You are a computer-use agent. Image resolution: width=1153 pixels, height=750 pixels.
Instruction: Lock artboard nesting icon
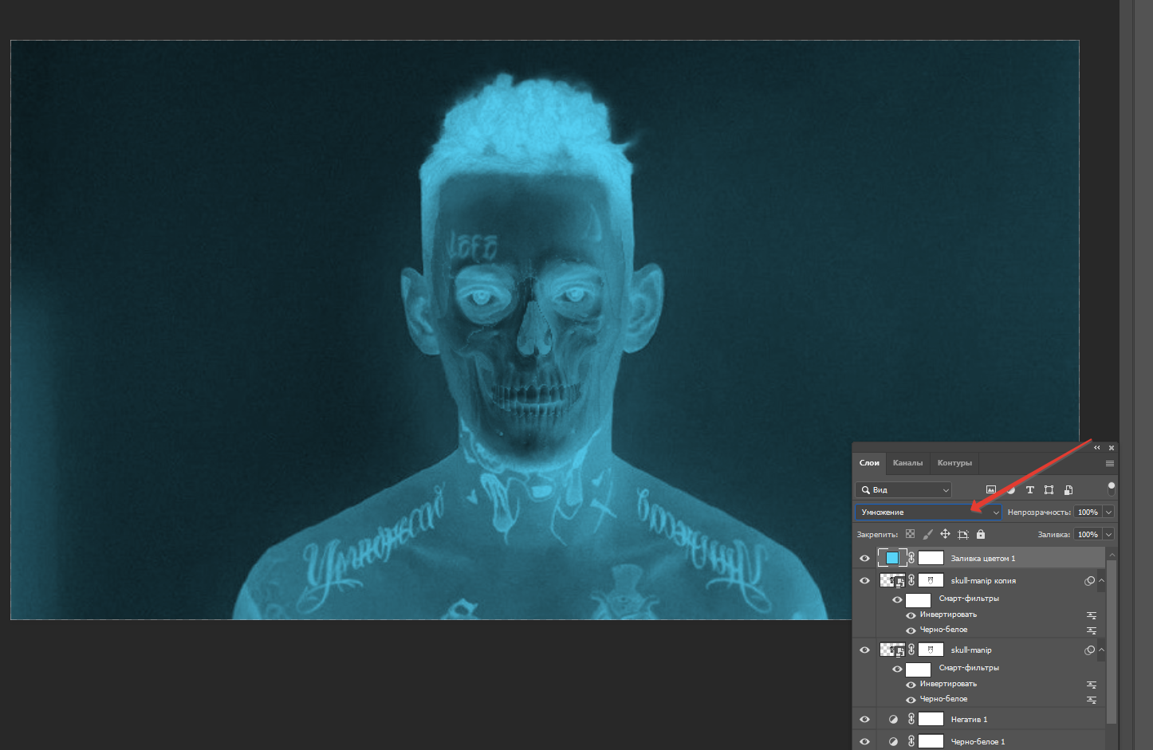click(963, 534)
